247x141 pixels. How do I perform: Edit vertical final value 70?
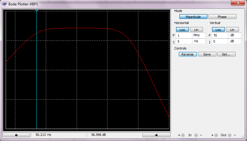coord(220,35)
